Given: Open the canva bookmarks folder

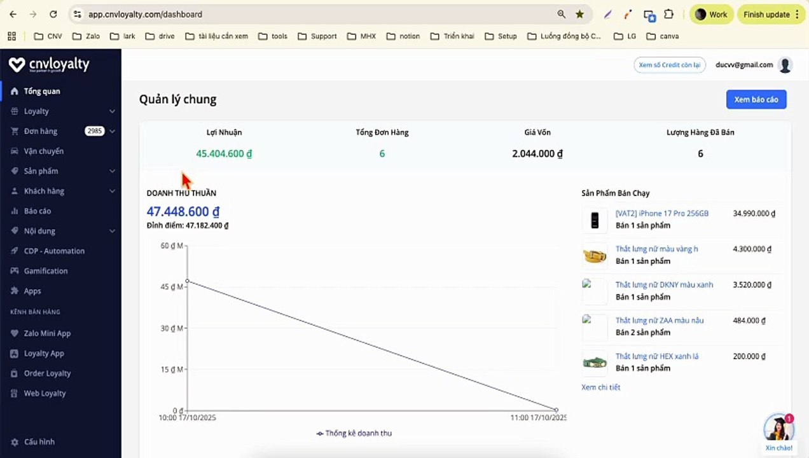Looking at the screenshot, I should 663,36.
